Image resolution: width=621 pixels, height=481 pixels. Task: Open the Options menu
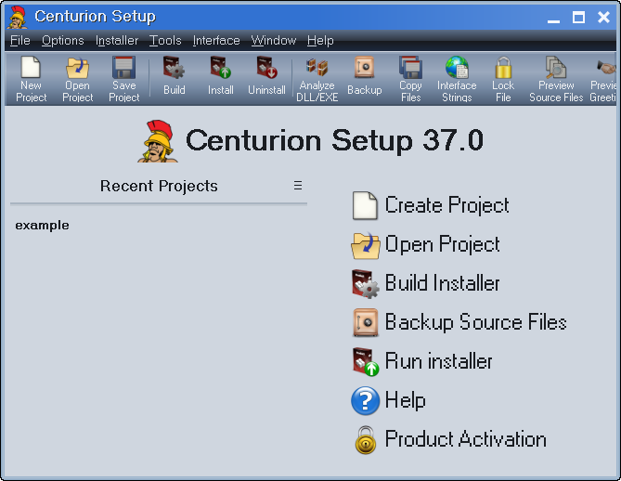tap(63, 41)
